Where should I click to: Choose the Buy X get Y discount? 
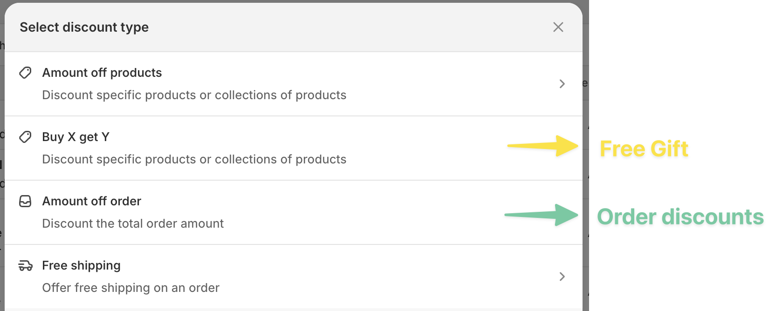pyautogui.click(x=75, y=137)
